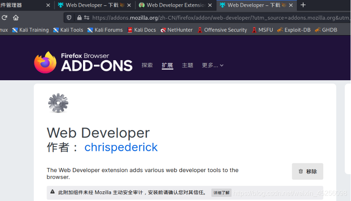This screenshot has height=201, width=351.
Task: Click the warning triangle icon
Action: click(52, 192)
